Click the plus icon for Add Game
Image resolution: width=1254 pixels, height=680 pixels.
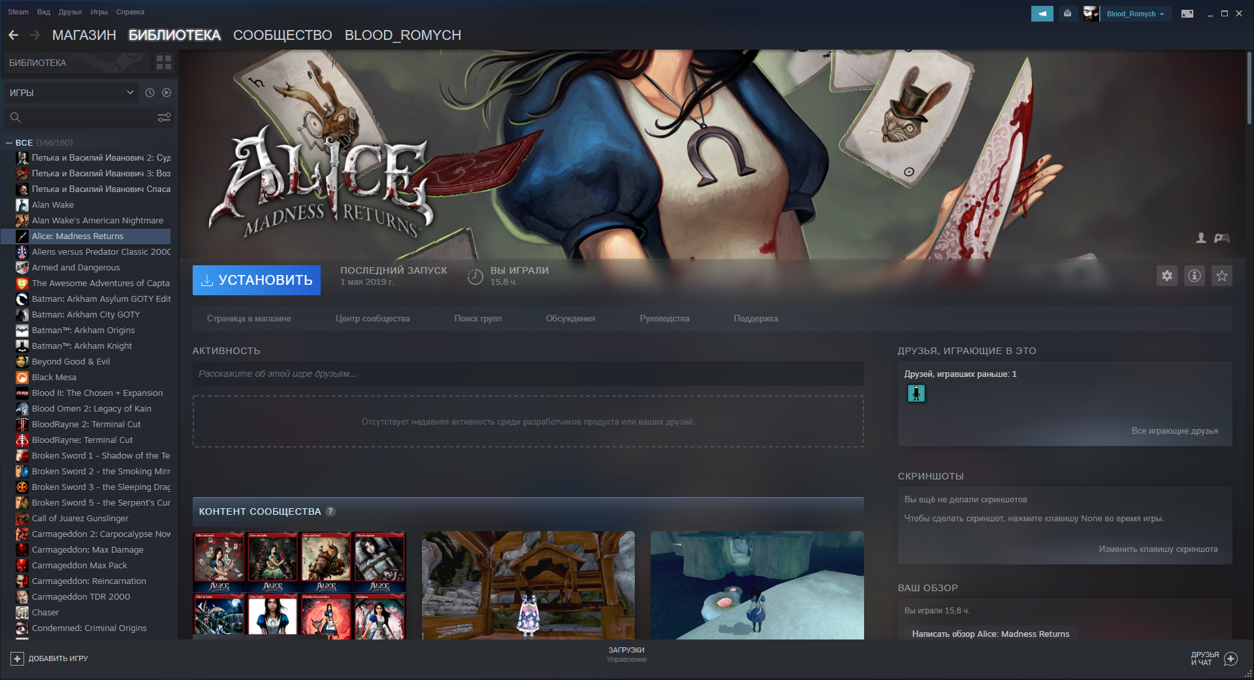[x=18, y=658]
